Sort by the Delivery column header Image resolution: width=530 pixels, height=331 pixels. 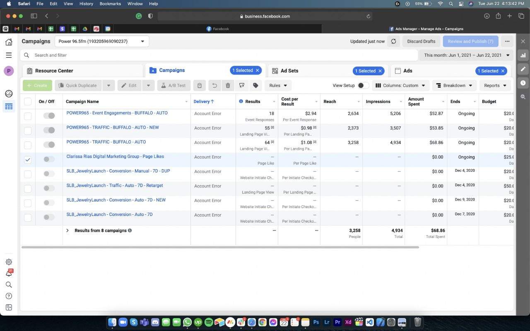click(x=204, y=101)
